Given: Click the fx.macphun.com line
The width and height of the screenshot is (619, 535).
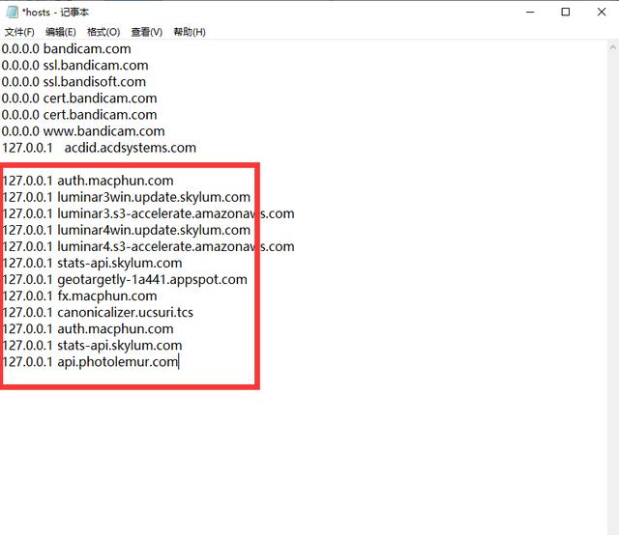Looking at the screenshot, I should 79,296.
